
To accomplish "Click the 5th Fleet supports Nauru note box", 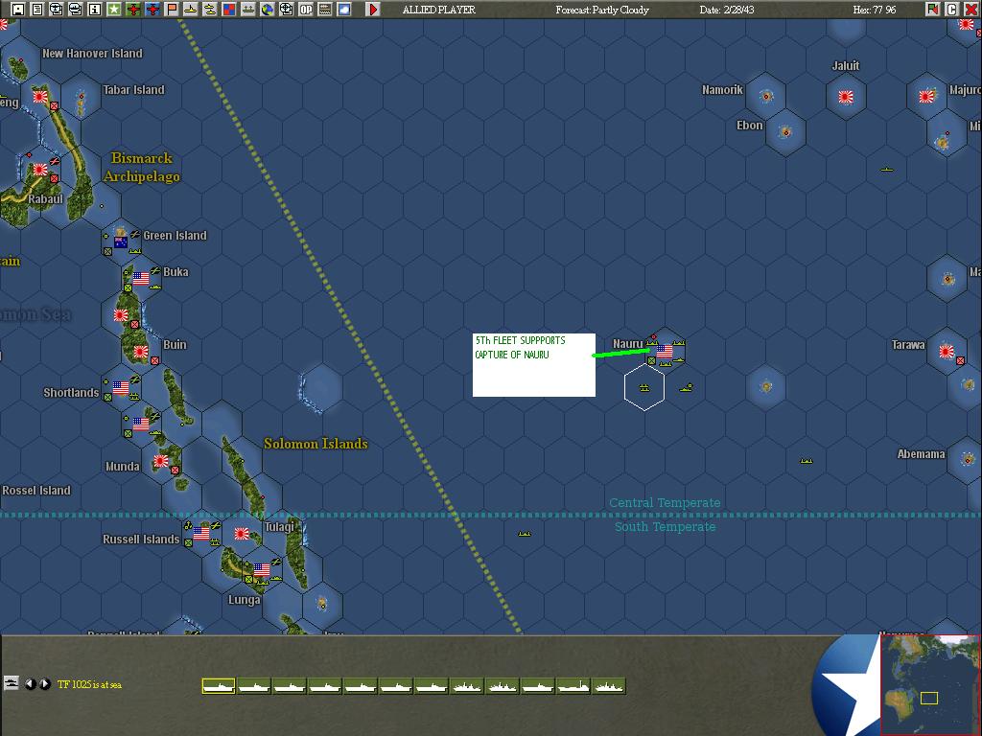I will [533, 365].
